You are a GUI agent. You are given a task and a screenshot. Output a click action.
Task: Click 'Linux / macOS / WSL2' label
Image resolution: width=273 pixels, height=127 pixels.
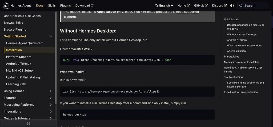(x=76, y=49)
